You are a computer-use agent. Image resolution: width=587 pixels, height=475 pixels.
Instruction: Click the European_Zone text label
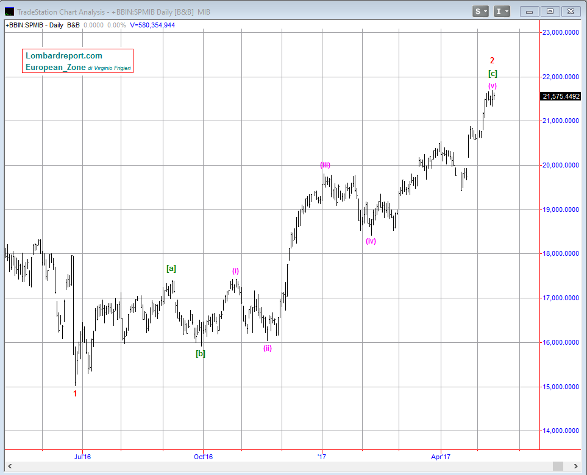55,68
